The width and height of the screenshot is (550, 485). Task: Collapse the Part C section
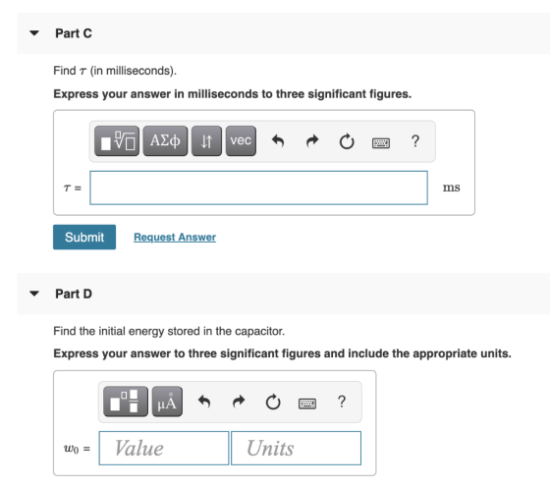pos(34,33)
